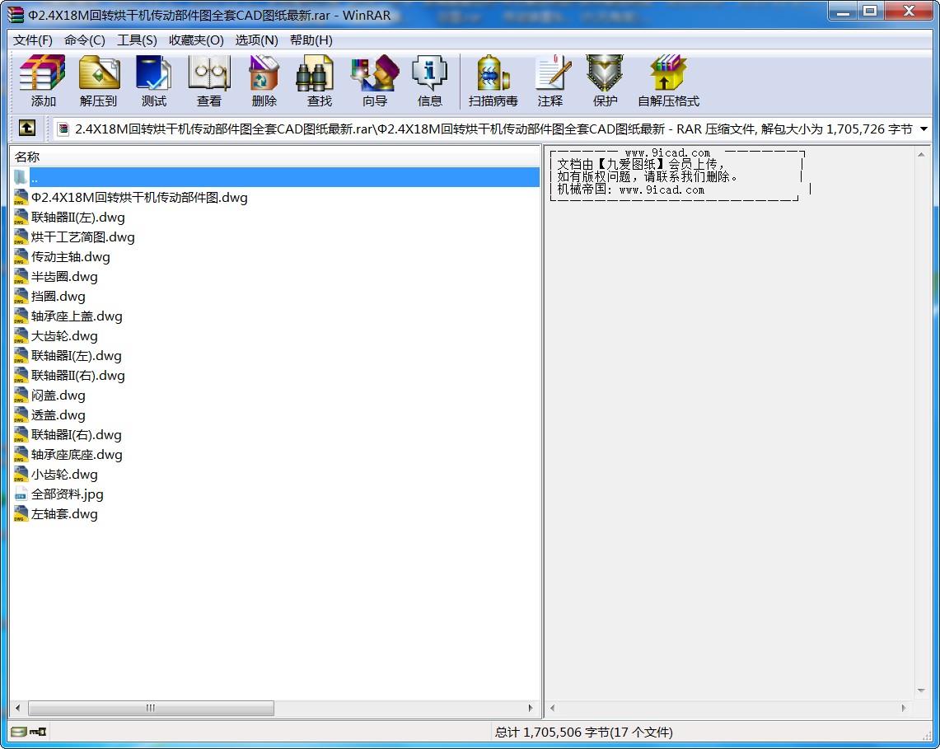Open the 查看 (View) tool

(208, 81)
